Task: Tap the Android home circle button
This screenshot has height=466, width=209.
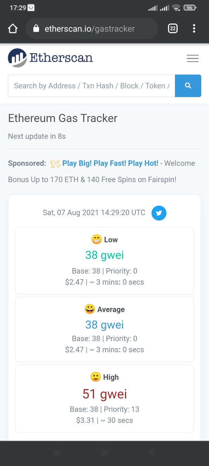Action: tap(104, 453)
